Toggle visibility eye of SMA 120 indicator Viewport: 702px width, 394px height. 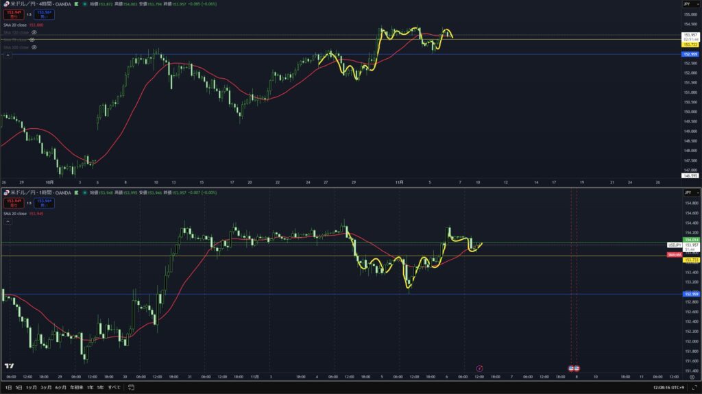click(x=33, y=32)
